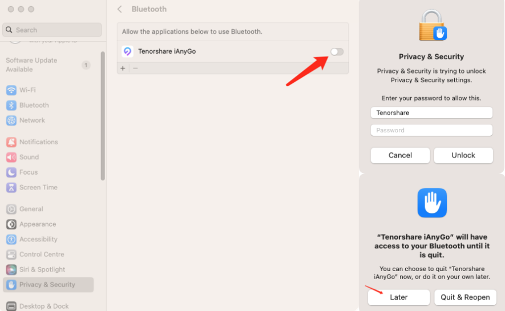Click the Tenorshare iAnyGo app icon
The image size is (505, 311).
[128, 51]
